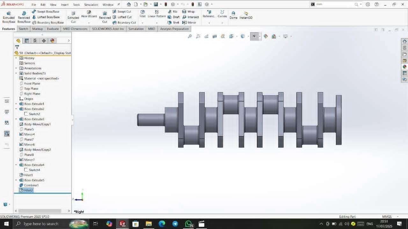The width and height of the screenshot is (408, 229).
Task: Open Edit Appearance color ball
Action: tap(266, 36)
